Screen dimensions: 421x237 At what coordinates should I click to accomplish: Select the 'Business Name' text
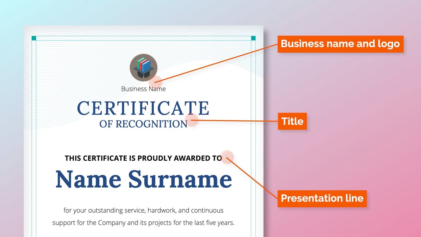143,89
